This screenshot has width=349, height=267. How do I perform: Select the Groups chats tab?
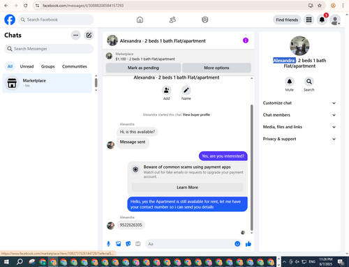(47, 66)
